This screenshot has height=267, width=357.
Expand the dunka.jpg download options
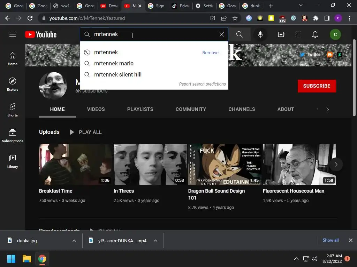coord(74,241)
